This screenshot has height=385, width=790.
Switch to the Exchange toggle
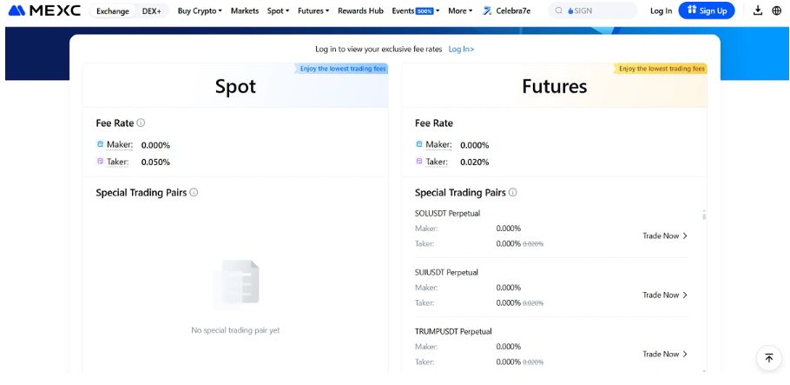click(112, 11)
